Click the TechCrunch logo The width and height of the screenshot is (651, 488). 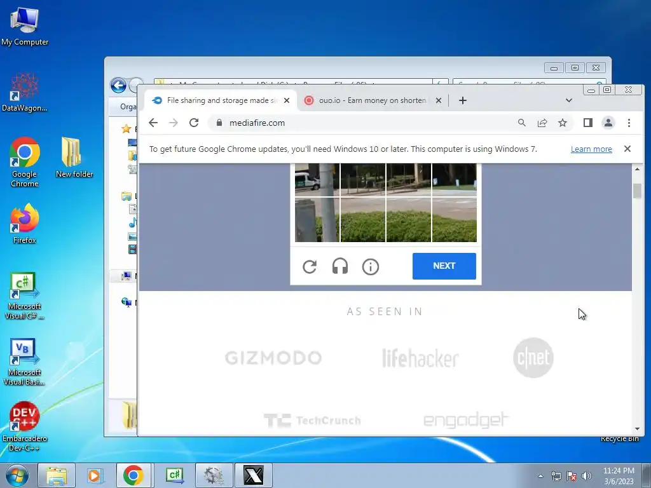click(312, 421)
